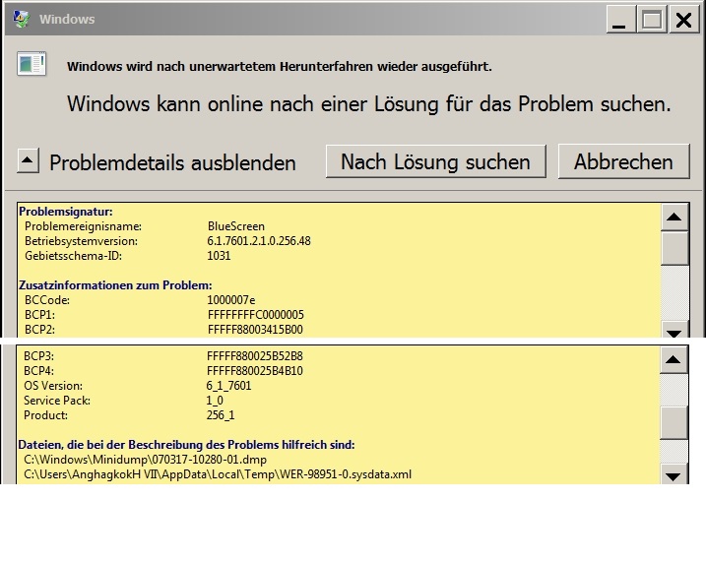Click the Dateien hilfreich sind heading
This screenshot has height=562, width=706.
(186, 445)
